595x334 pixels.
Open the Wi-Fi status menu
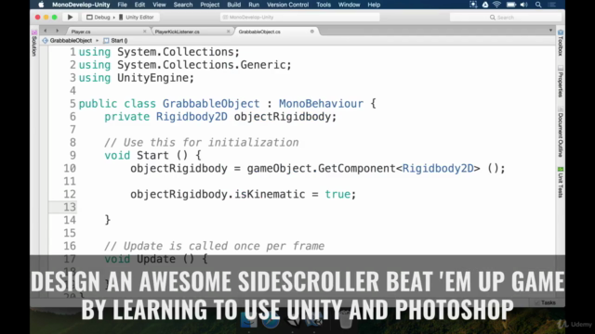click(496, 5)
